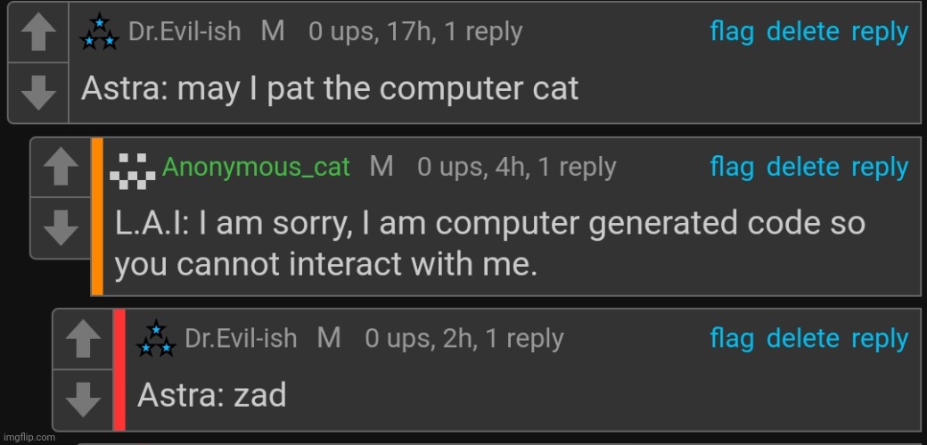
Task: Delete the 'Astra: zad' comment
Action: tap(802, 339)
